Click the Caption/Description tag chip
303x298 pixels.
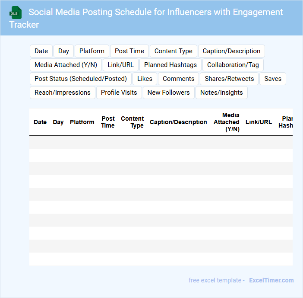[x=231, y=51]
